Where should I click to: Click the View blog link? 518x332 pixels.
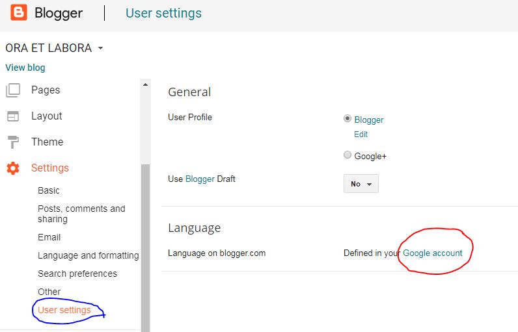[25, 68]
